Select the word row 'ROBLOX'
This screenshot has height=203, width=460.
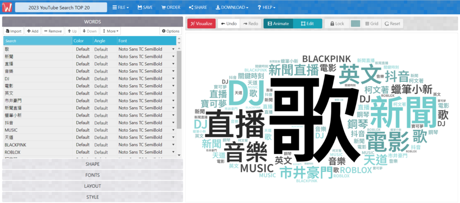[x=90, y=152]
